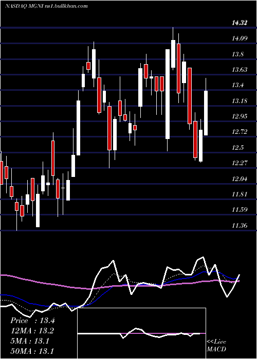Click the 11.36 price axis label
Viewport: 257px width, 359px height.
[x=240, y=226]
